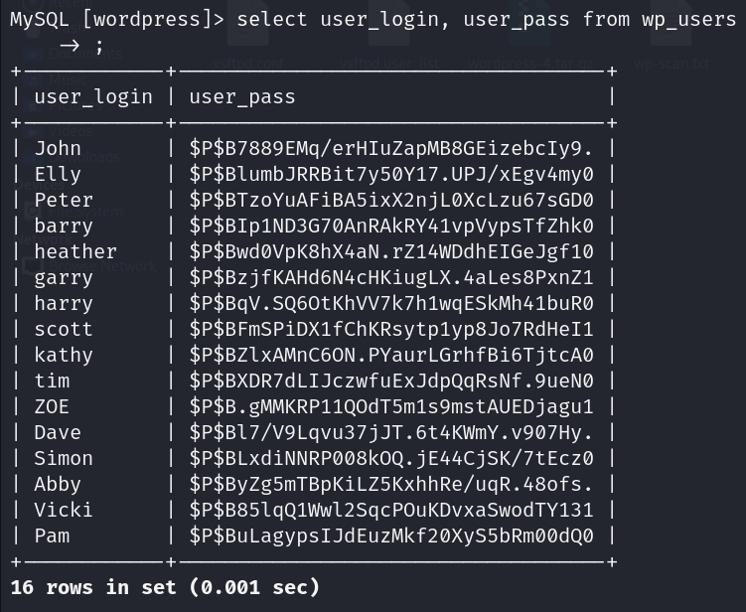Viewport: 746px width, 612px height.
Task: Click Abby's hash value
Action: click(x=391, y=484)
